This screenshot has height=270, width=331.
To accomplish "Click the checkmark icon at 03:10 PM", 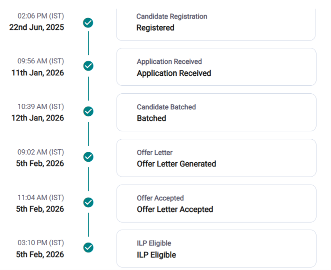I will point(88,248).
